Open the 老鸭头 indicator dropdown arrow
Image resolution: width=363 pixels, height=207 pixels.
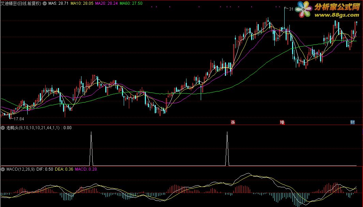pos(3,128)
